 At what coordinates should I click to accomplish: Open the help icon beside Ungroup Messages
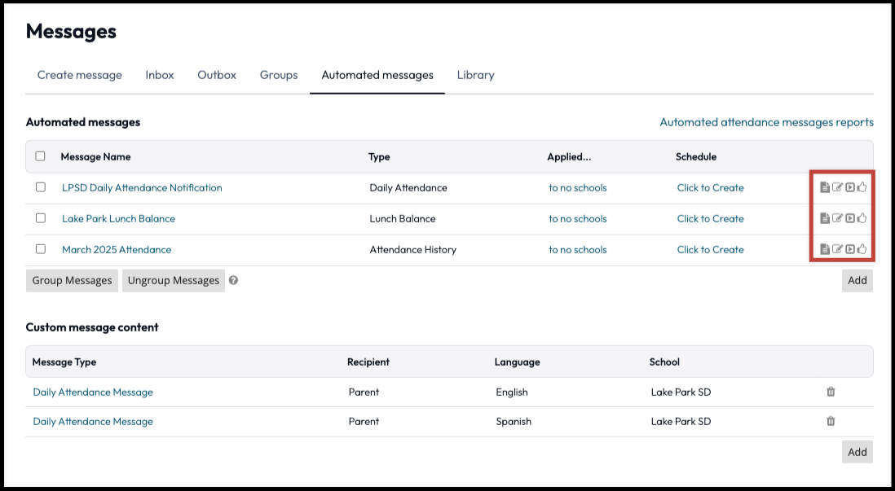click(236, 280)
